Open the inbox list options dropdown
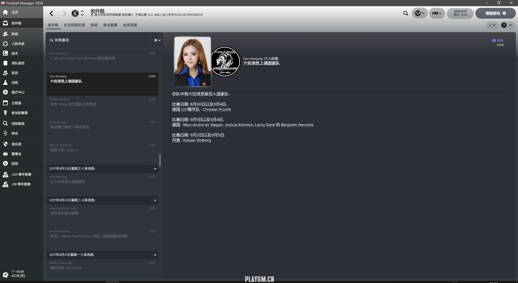Image resolution: width=518 pixels, height=283 pixels. pyautogui.click(x=157, y=40)
